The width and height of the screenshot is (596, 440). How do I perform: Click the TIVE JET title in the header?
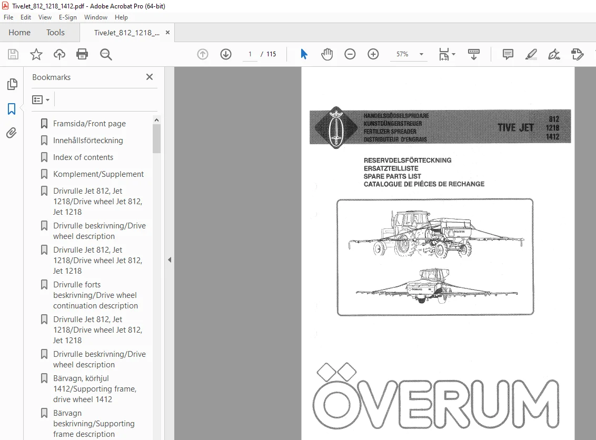(x=516, y=127)
